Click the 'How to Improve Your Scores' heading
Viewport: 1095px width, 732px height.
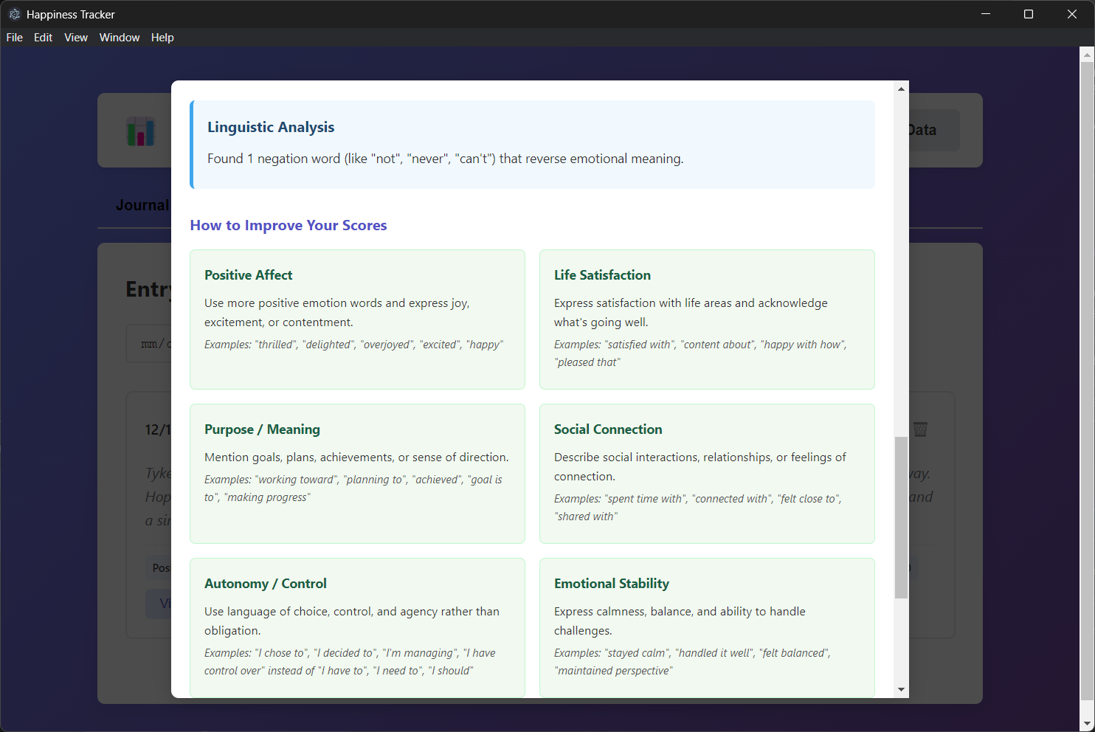click(x=289, y=225)
